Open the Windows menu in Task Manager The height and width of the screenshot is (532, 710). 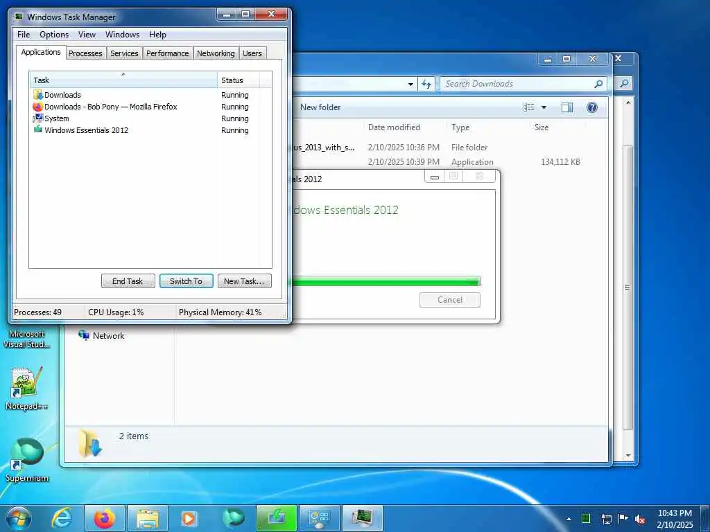[x=122, y=35]
